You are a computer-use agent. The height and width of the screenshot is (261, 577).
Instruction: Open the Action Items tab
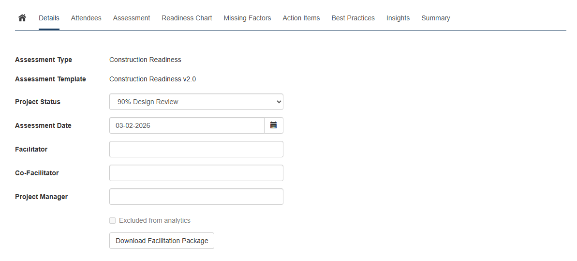pyautogui.click(x=301, y=18)
